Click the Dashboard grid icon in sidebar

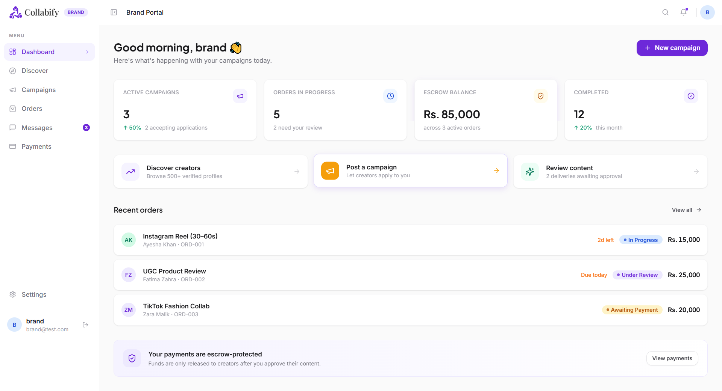click(x=13, y=52)
